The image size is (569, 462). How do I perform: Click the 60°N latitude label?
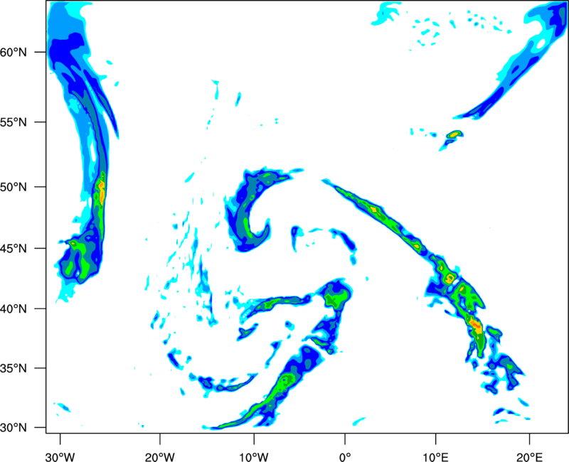(x=14, y=52)
